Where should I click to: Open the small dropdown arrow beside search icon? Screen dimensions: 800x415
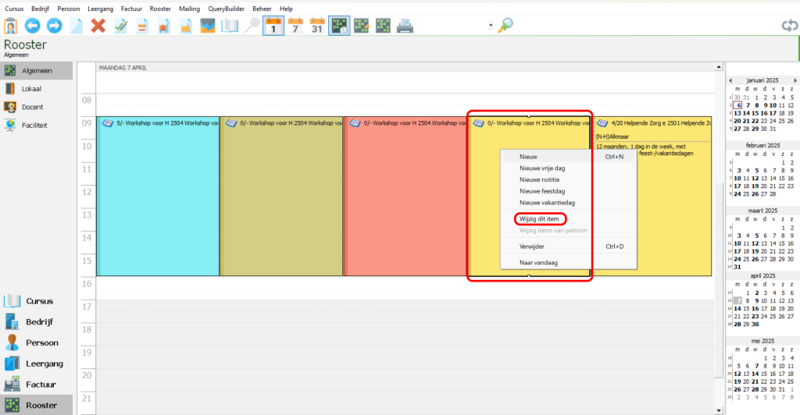491,26
